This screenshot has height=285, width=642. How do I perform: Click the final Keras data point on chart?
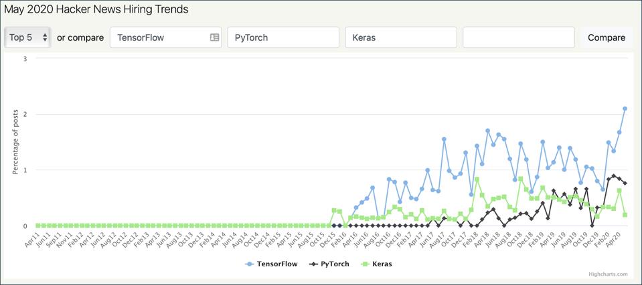pos(625,215)
